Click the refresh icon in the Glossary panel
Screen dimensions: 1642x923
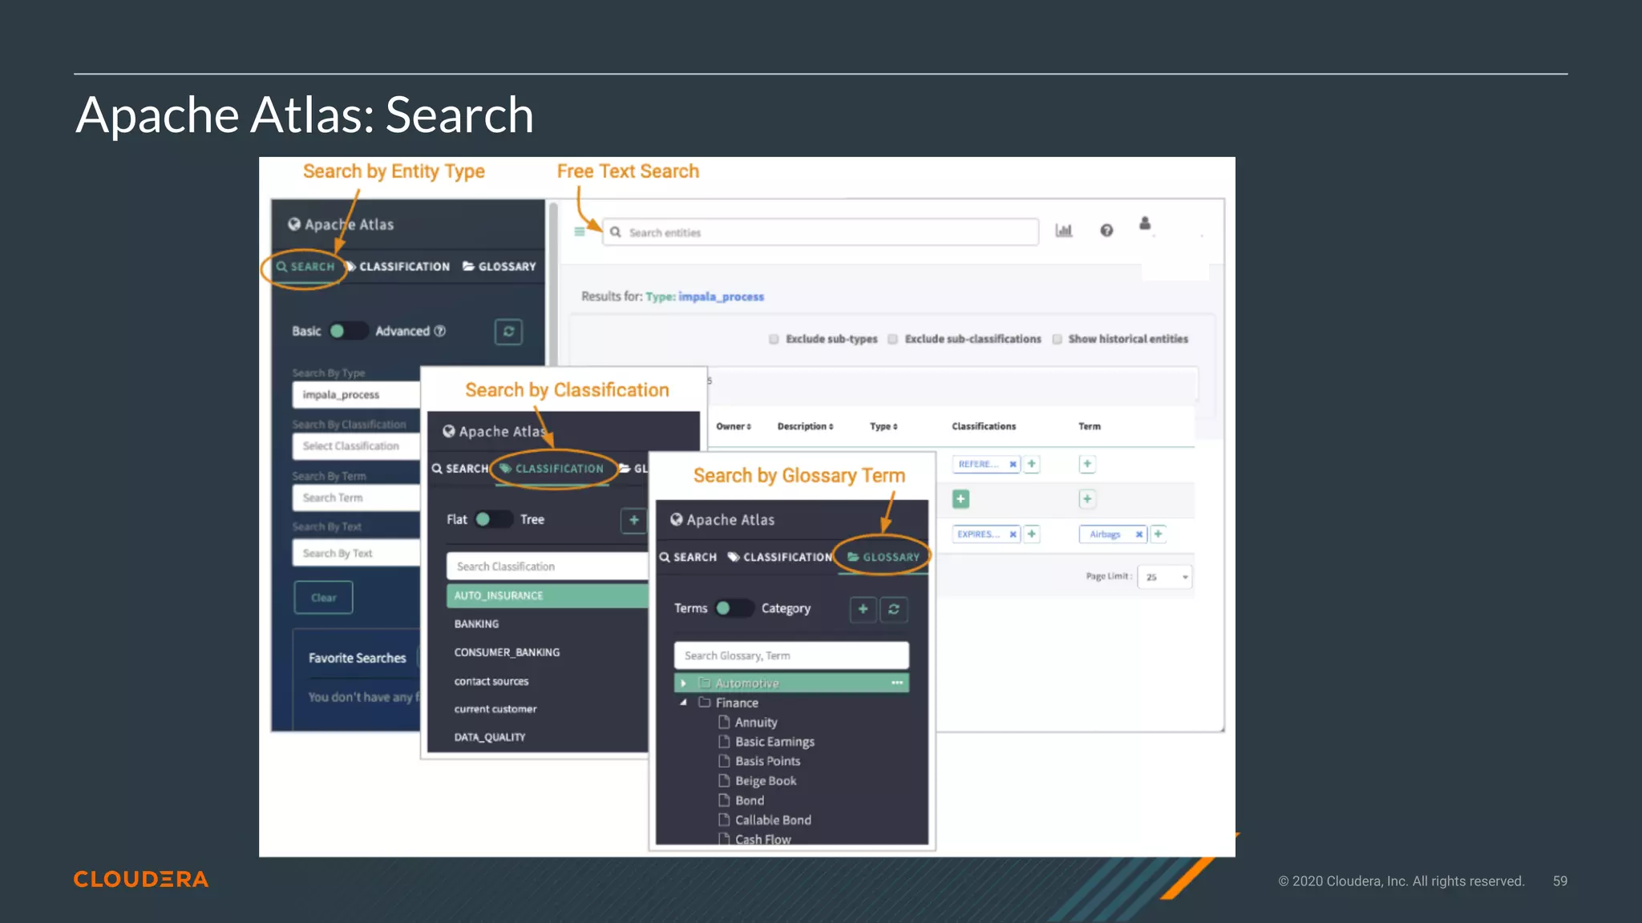click(894, 609)
